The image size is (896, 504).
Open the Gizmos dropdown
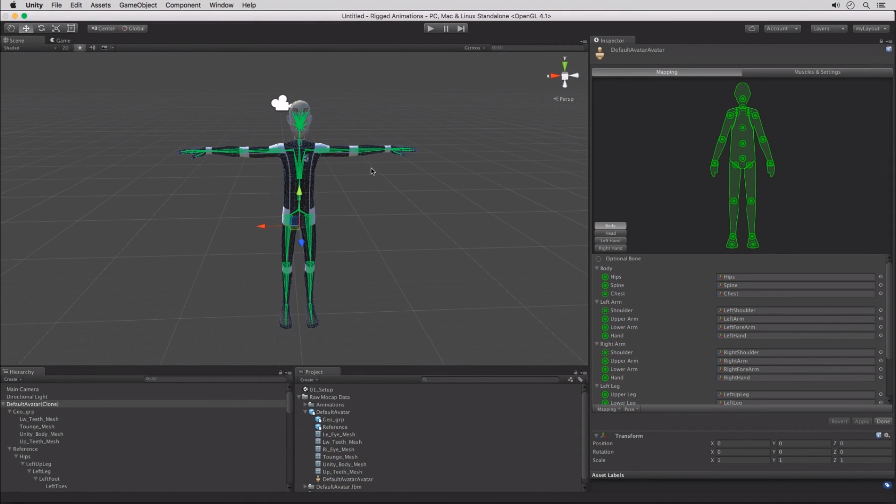[474, 48]
